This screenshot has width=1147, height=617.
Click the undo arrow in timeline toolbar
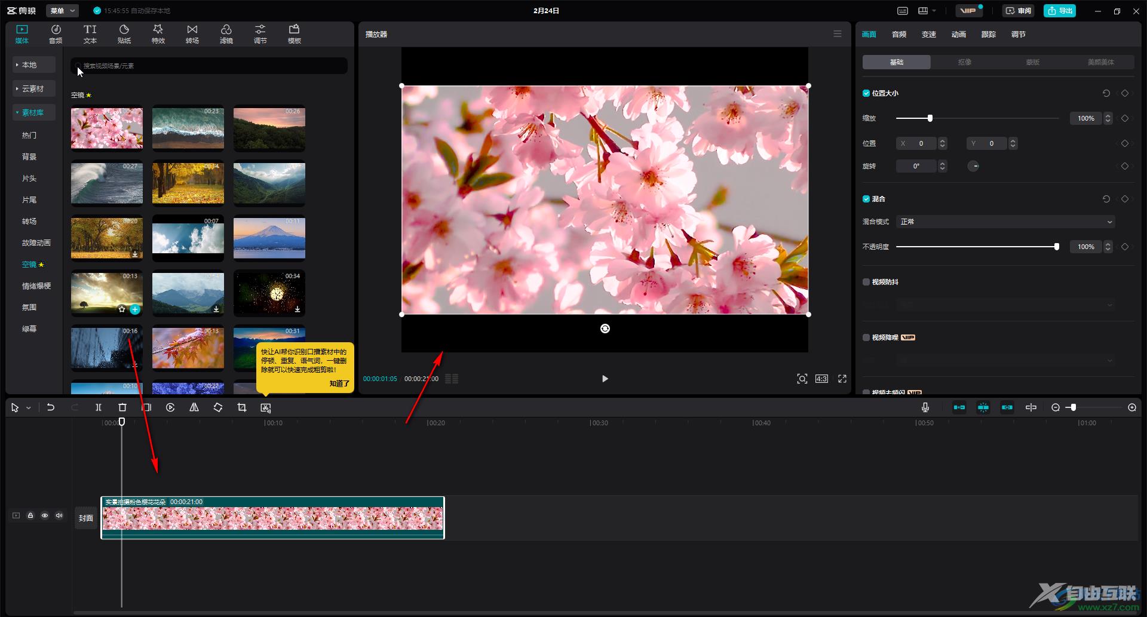tap(51, 407)
